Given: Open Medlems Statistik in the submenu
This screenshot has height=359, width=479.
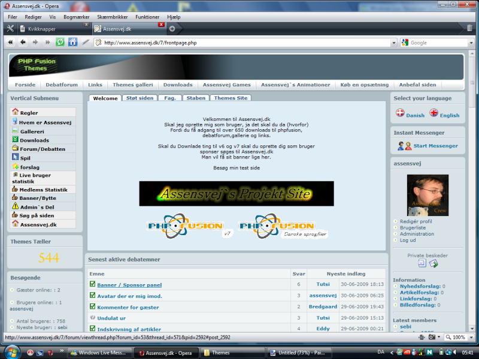Looking at the screenshot, I should [x=43, y=190].
